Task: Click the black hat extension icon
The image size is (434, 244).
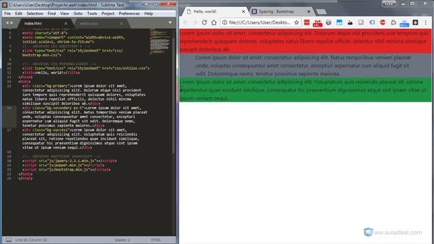Action: (x=350, y=22)
